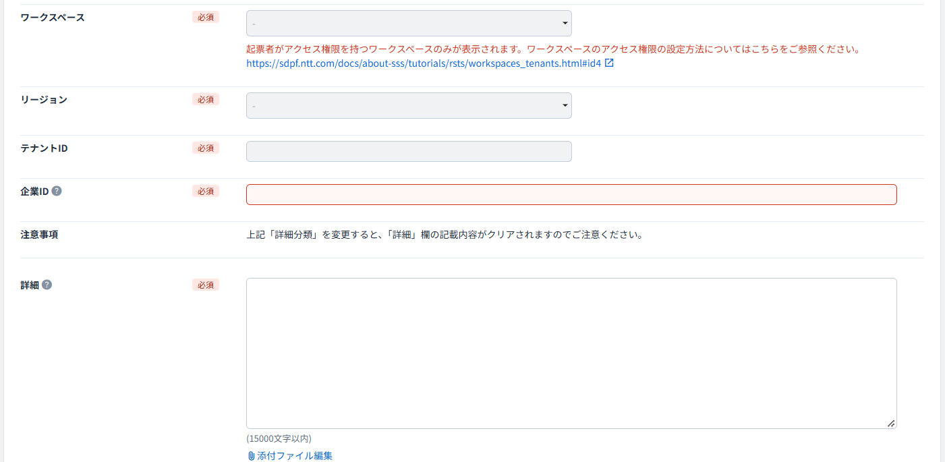945x462 pixels.
Task: Click the 必須 badge in the 企業ID row
Action: [206, 192]
